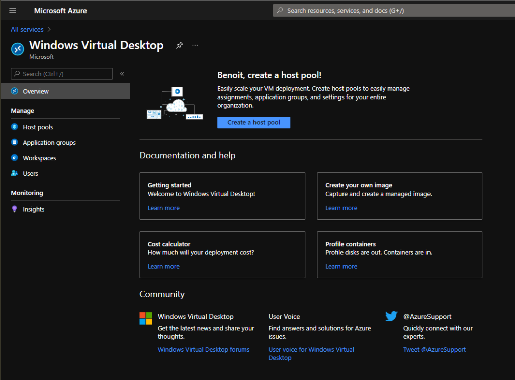Click the Microsoft logo in Community
The image size is (515, 380).
click(x=146, y=318)
